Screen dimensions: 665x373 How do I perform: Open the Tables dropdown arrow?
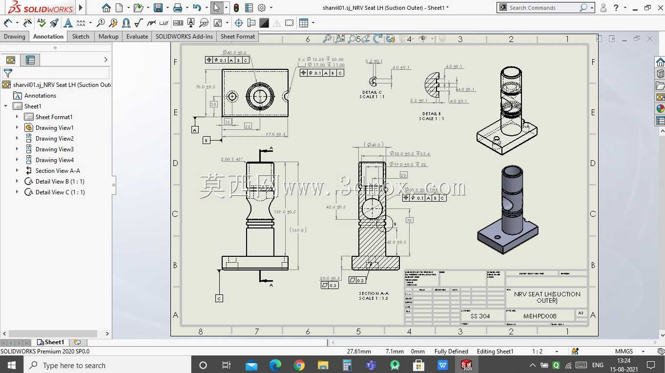coord(313,22)
